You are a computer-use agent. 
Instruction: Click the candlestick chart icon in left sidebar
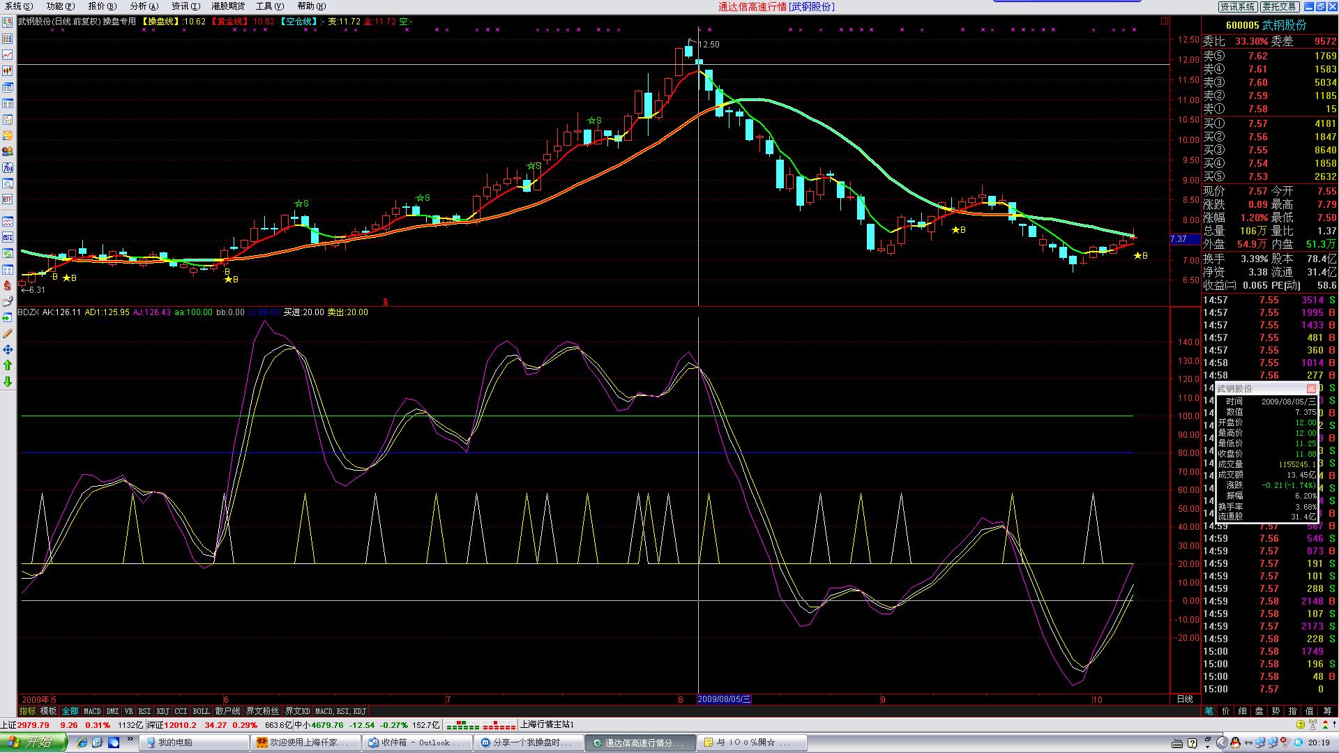(x=8, y=70)
